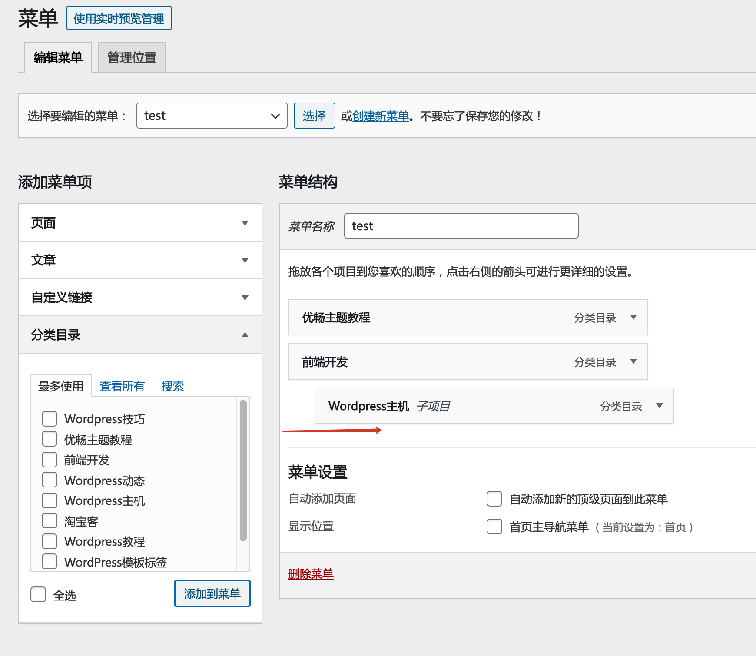Check the Wordpress技巧 category checkbox
The width and height of the screenshot is (756, 656).
(50, 419)
